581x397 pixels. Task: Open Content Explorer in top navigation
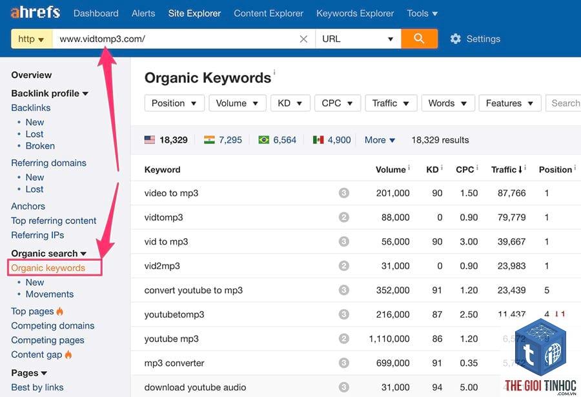tap(269, 14)
